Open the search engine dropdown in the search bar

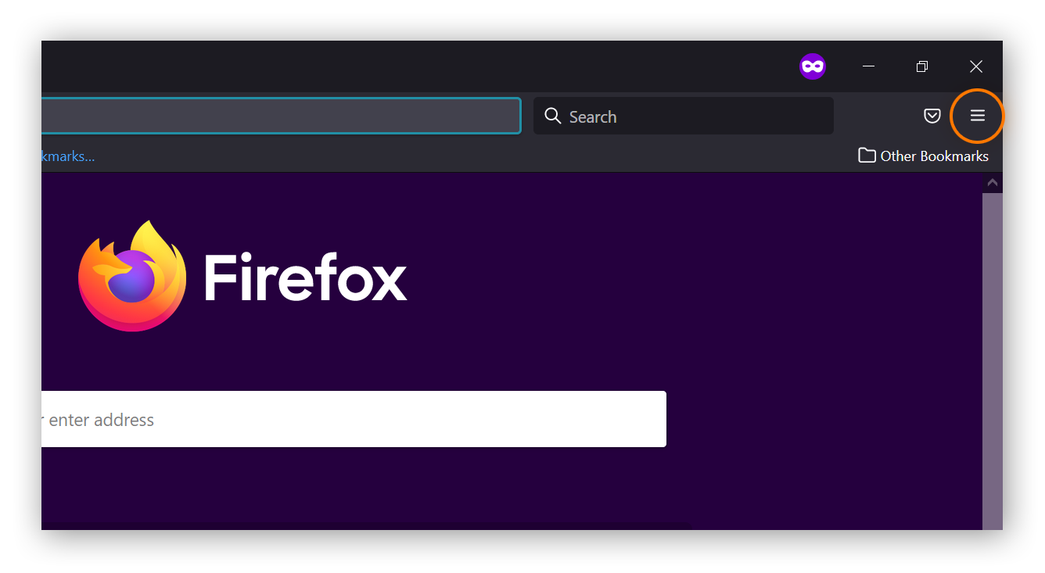[552, 116]
